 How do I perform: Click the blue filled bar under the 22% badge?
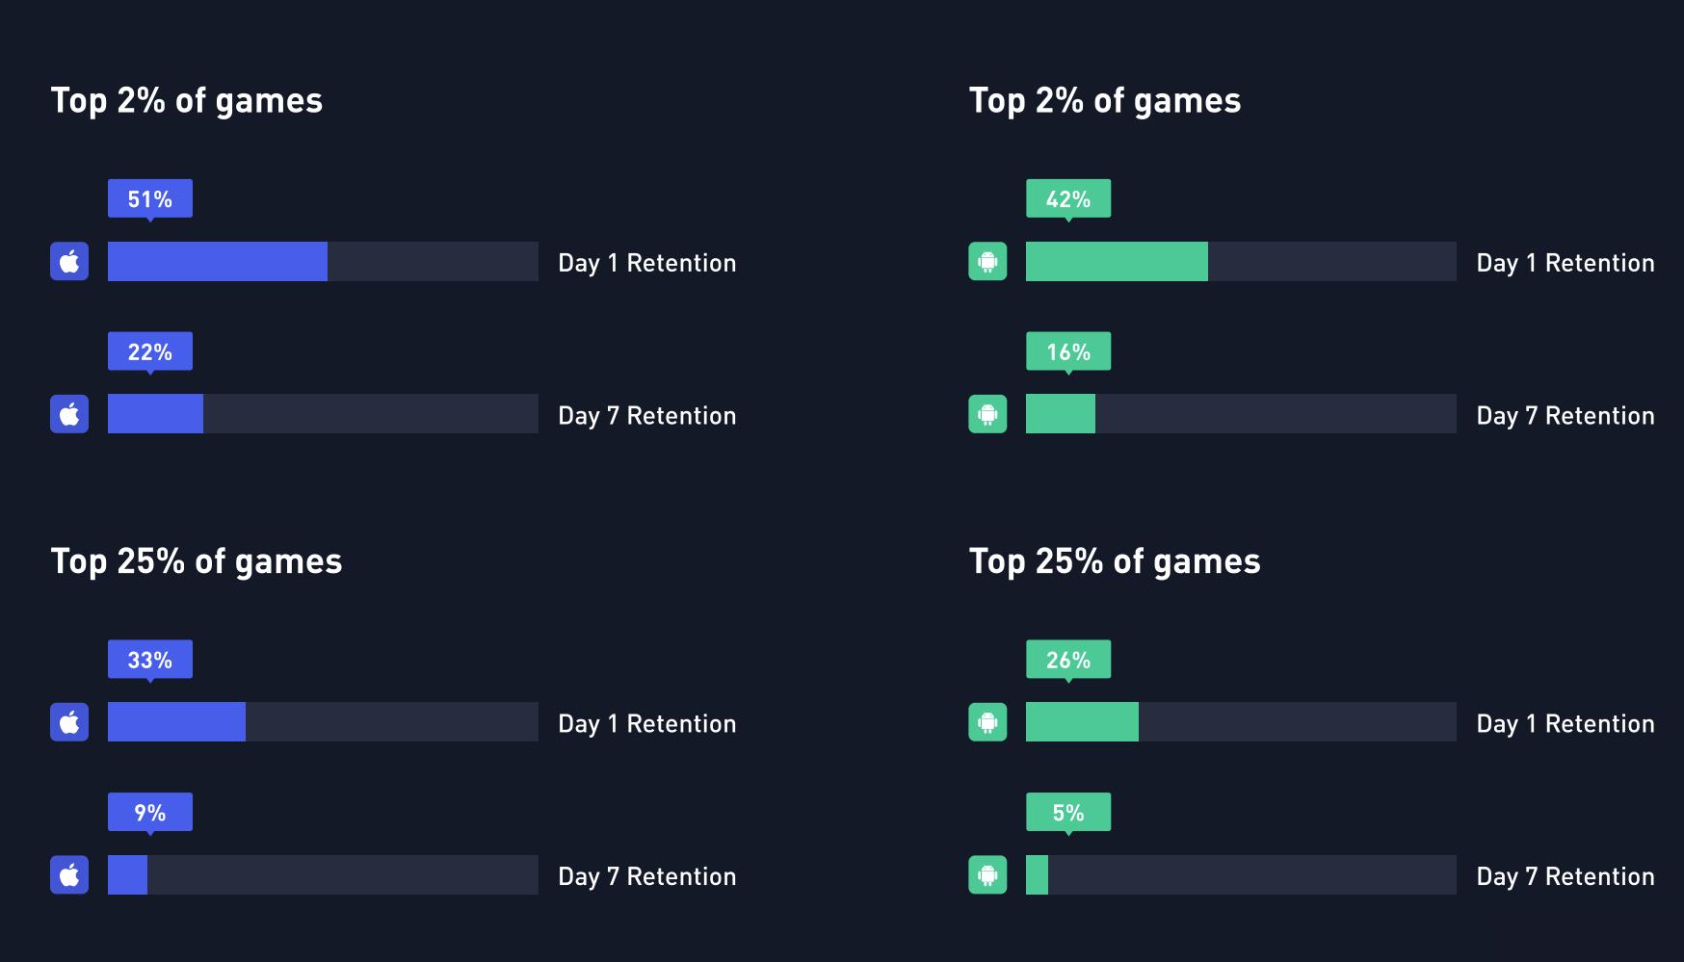click(x=155, y=414)
